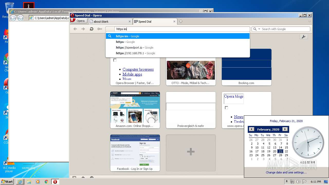The width and height of the screenshot is (329, 185).
Task: Open VLC media player desktop shortcut
Action: (9, 166)
